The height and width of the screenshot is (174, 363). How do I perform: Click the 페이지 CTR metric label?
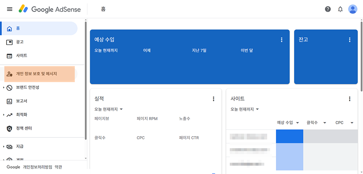(189, 138)
